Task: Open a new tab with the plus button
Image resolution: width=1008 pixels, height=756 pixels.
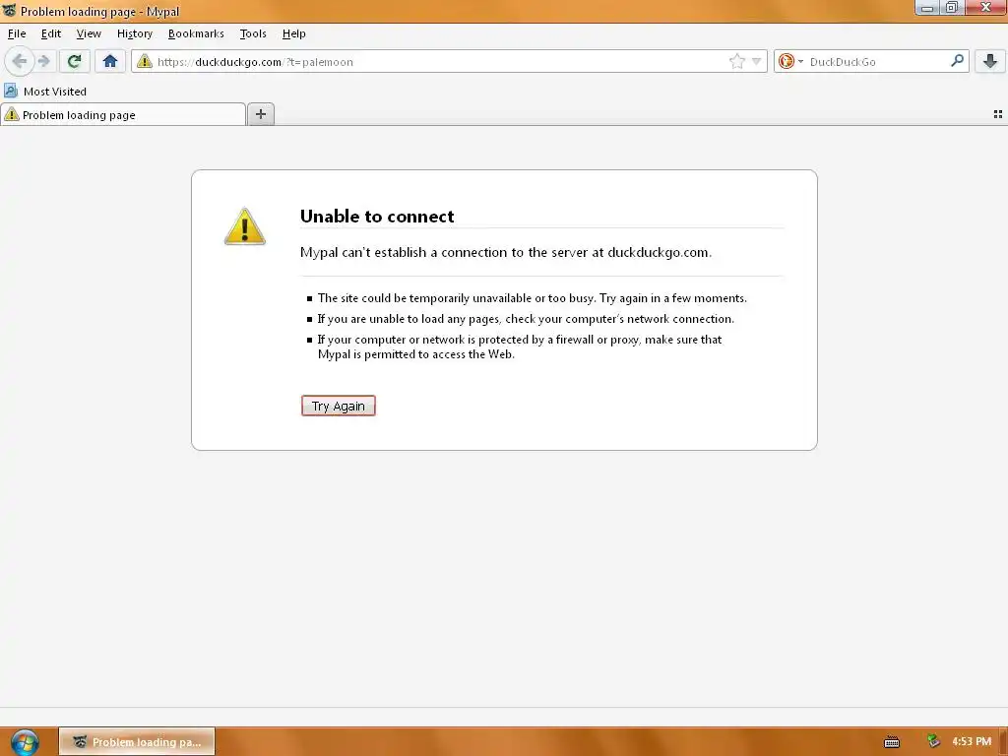Action: click(x=260, y=114)
